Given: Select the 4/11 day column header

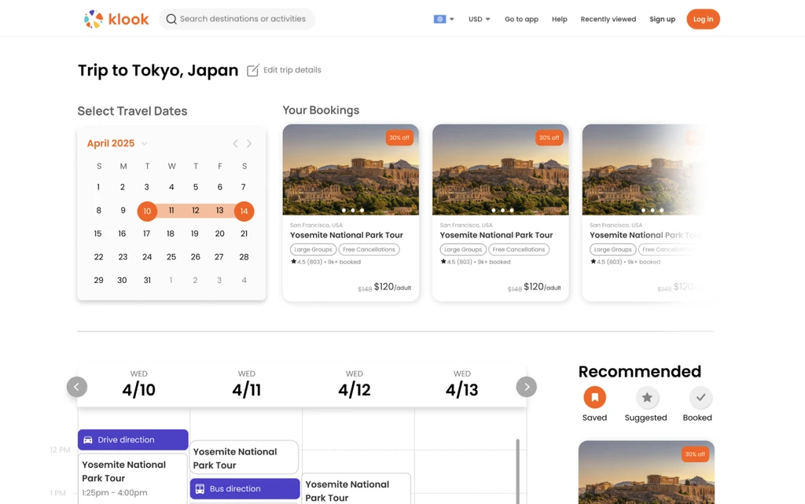Looking at the screenshot, I should 246,385.
